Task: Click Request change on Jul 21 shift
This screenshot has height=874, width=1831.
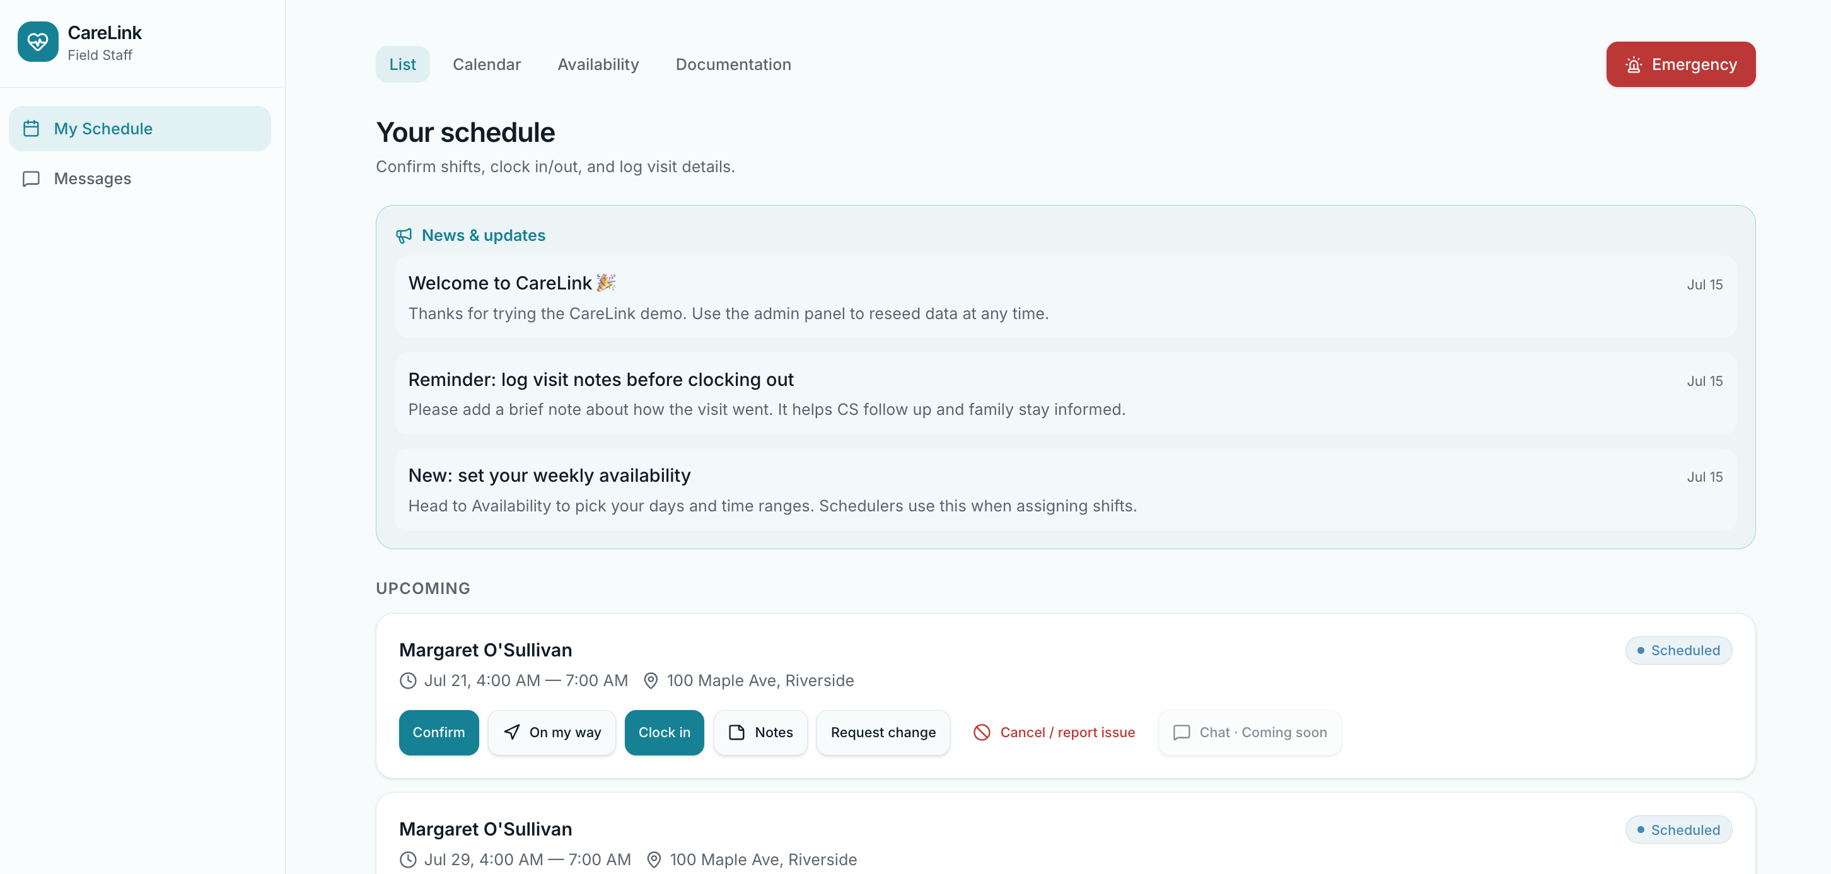Action: click(x=883, y=733)
